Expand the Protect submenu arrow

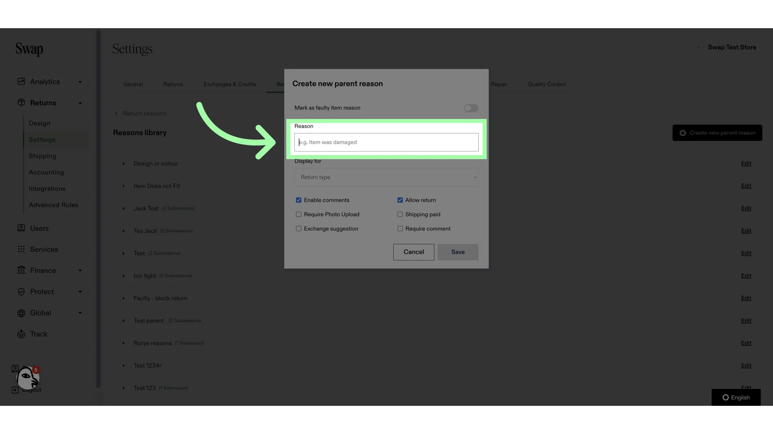(80, 292)
